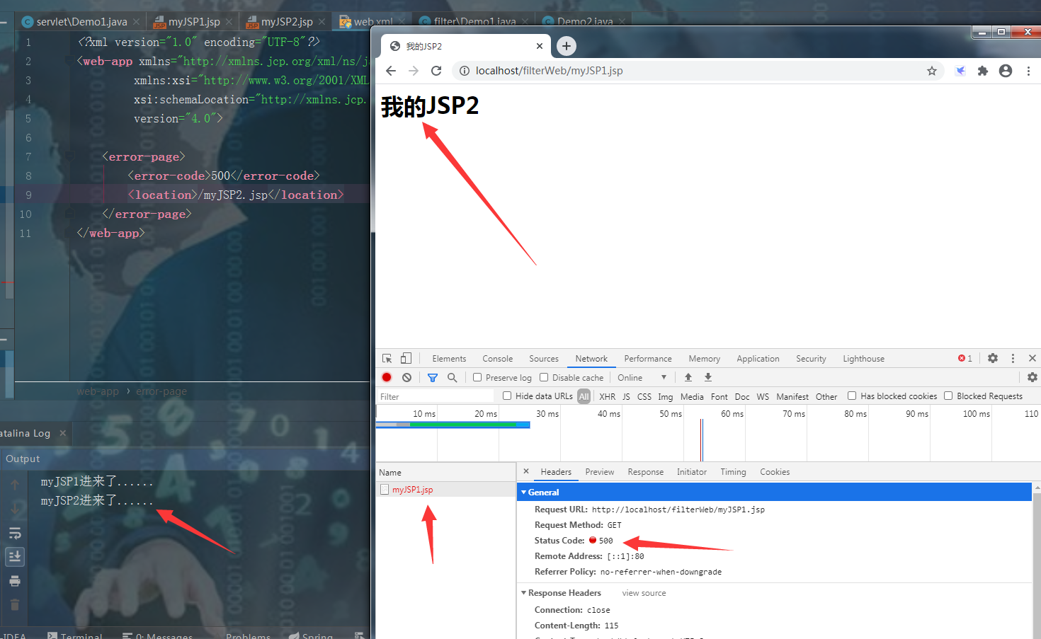Open a new Chrome tab
1041x639 pixels.
click(566, 46)
